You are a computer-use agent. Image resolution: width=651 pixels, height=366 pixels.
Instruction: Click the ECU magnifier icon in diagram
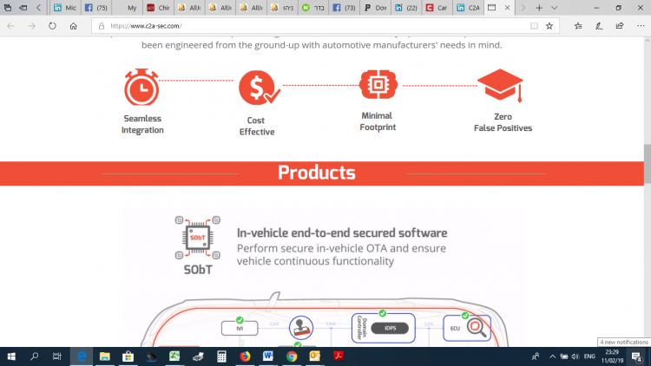coord(477,328)
